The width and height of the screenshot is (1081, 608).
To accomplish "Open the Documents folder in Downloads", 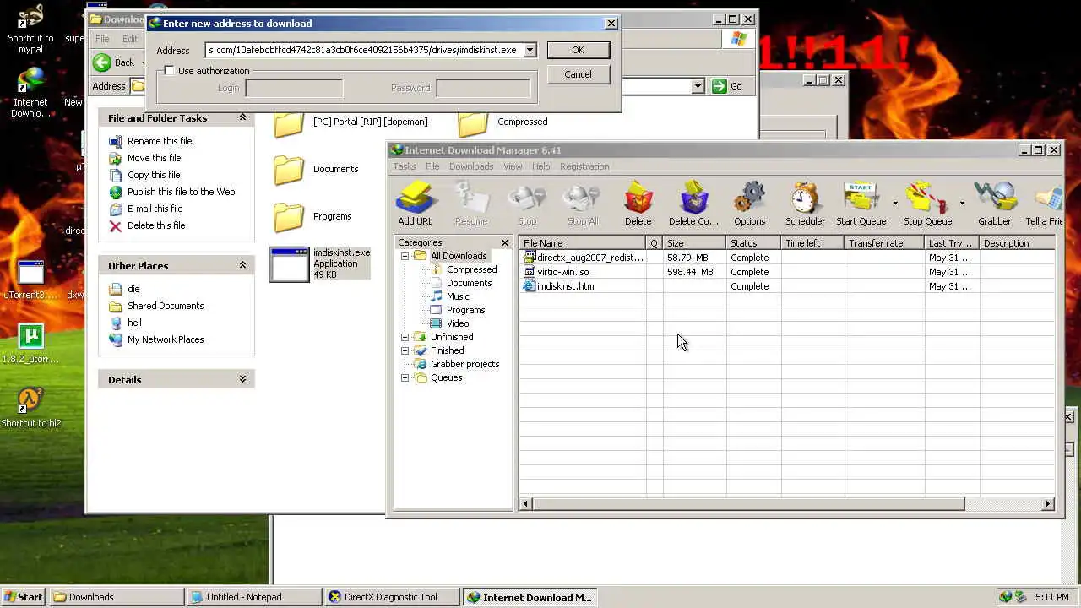I will tap(289, 170).
